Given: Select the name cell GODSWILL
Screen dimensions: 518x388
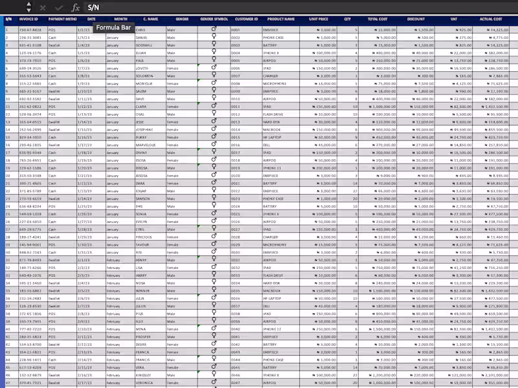Looking at the screenshot, I should (x=151, y=45).
